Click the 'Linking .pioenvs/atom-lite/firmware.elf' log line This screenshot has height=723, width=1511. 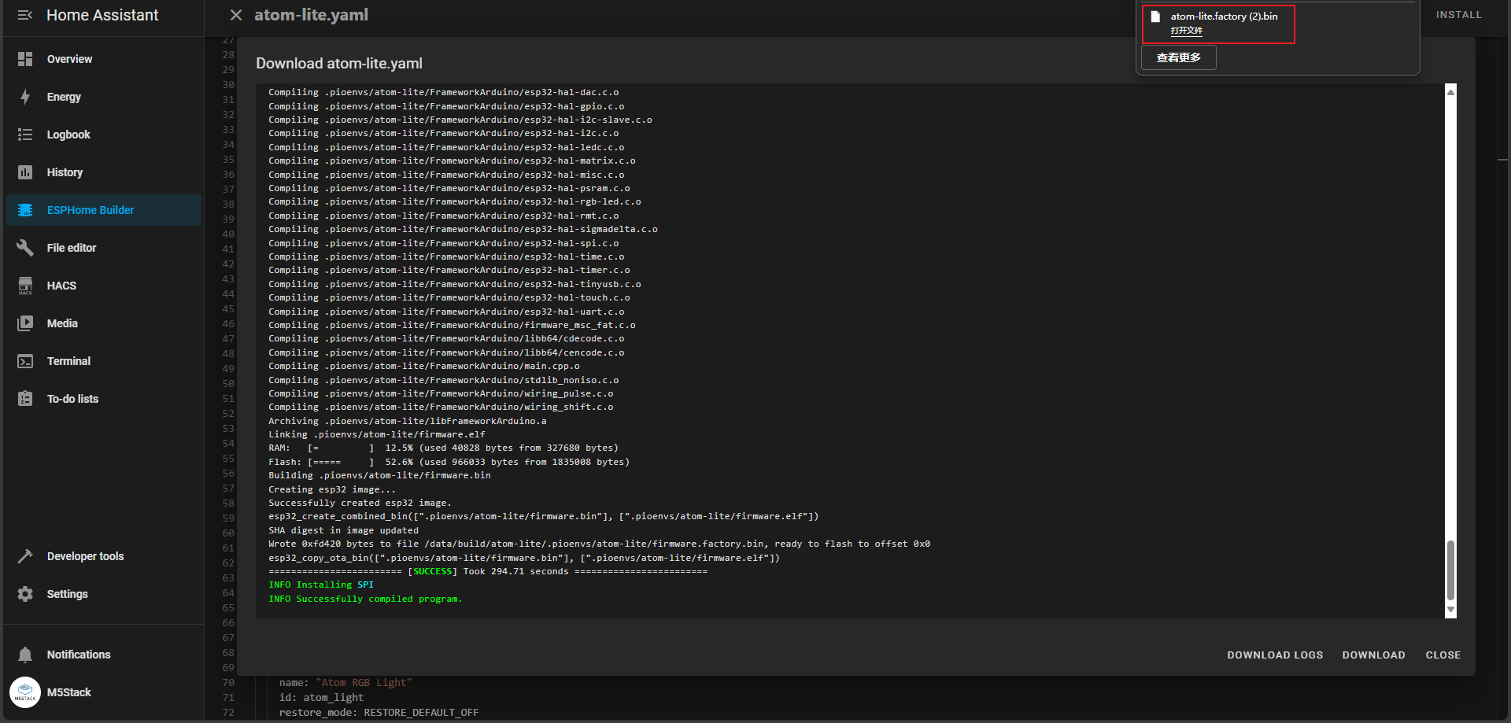[377, 434]
